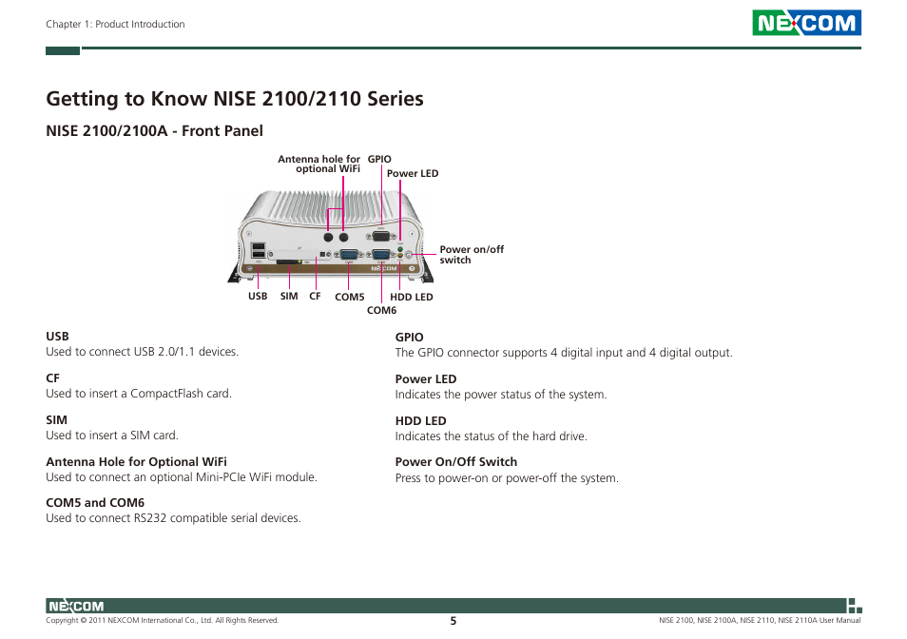
Task: Click the 'COM6' diagram label
Action: pyautogui.click(x=382, y=311)
